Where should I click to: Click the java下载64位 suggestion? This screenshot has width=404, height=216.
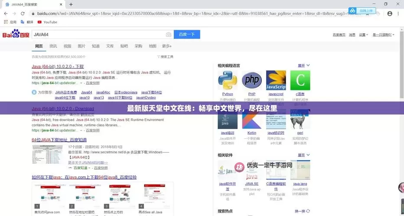pos(152,92)
